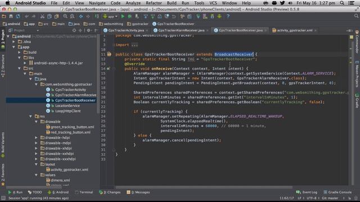Screen dimensions: 360x202
Task: Toggle file read-only lock in status bar
Action: (349, 198)
